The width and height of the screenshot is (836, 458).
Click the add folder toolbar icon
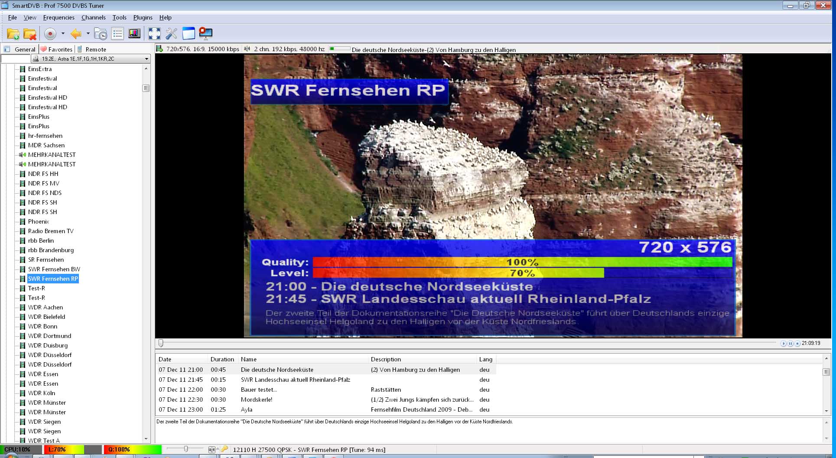tap(13, 34)
